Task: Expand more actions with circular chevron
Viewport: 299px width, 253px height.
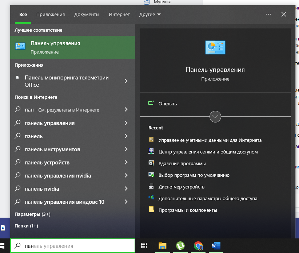Action: [215, 117]
